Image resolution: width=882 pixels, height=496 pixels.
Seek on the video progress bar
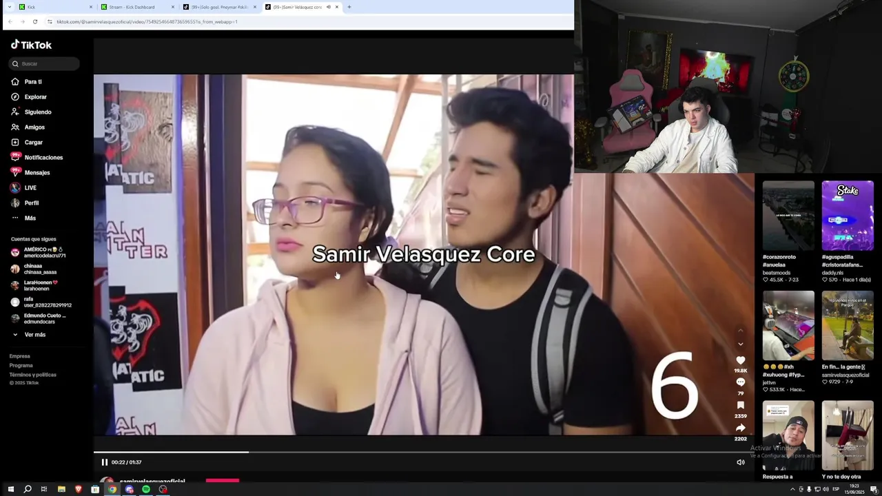(x=424, y=452)
